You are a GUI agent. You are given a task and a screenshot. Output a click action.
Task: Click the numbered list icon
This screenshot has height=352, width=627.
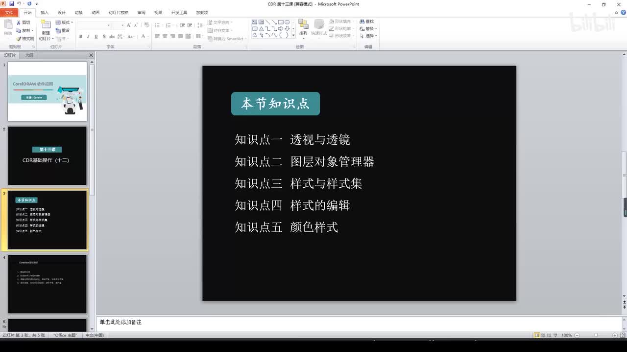(x=169, y=25)
